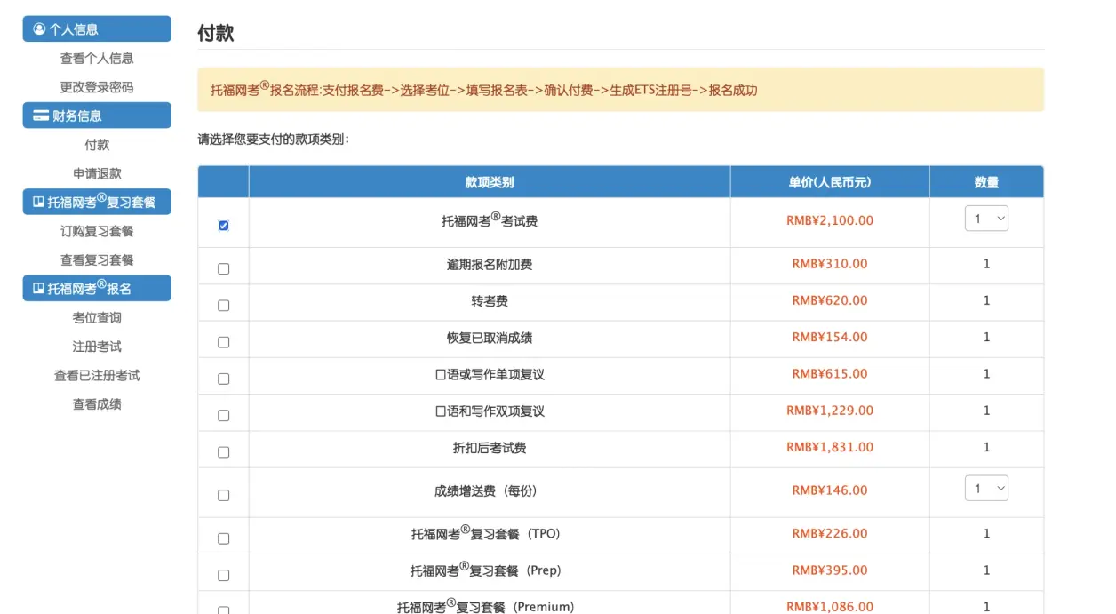Viewport: 1116px width, 614px height.
Task: Click the 付款 sidebar link
Action: click(97, 144)
